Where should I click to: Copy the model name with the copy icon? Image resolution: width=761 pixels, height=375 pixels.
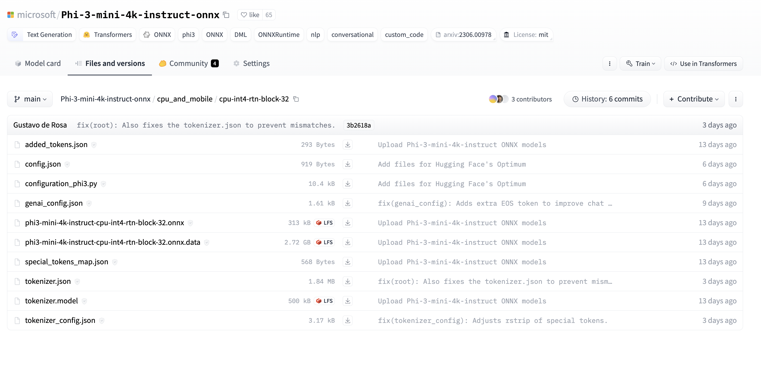tap(226, 15)
